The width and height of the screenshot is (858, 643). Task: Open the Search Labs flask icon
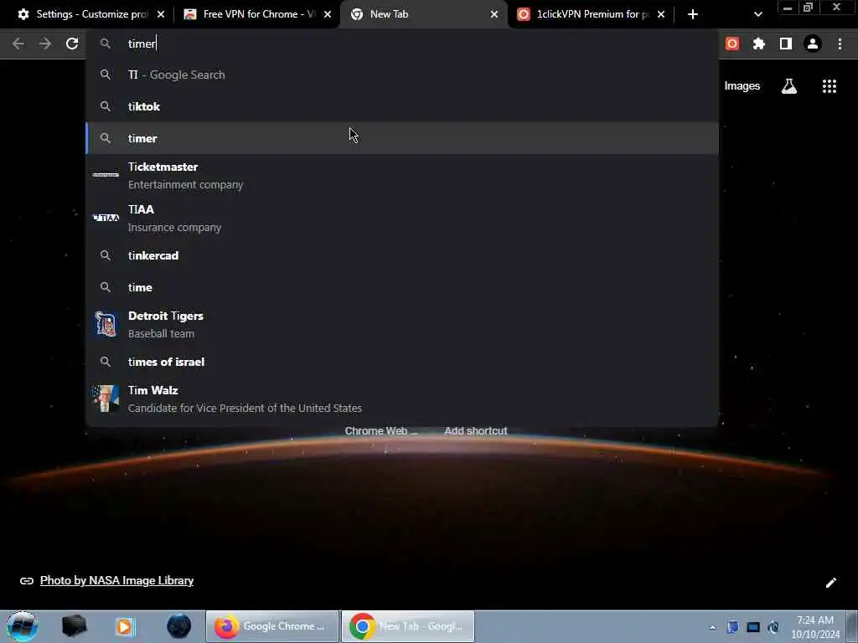coord(789,86)
